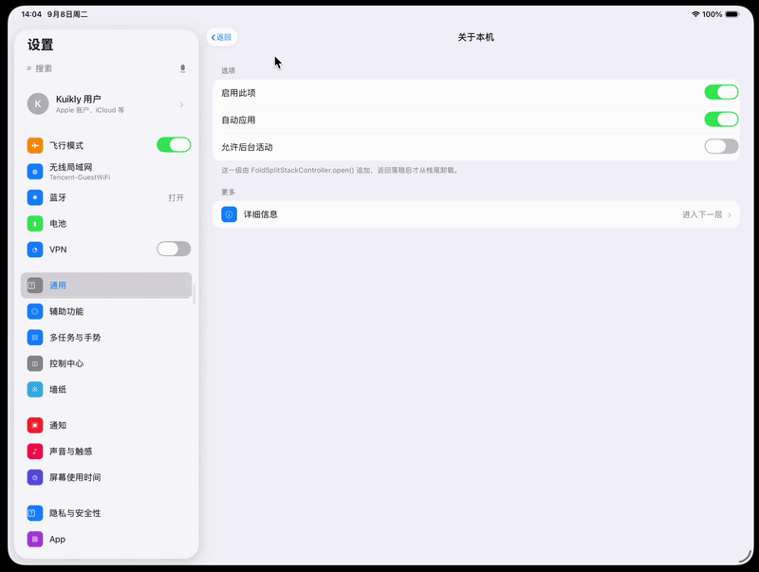Image resolution: width=759 pixels, height=572 pixels.
Task: Enable the VPN switch
Action: pos(174,249)
